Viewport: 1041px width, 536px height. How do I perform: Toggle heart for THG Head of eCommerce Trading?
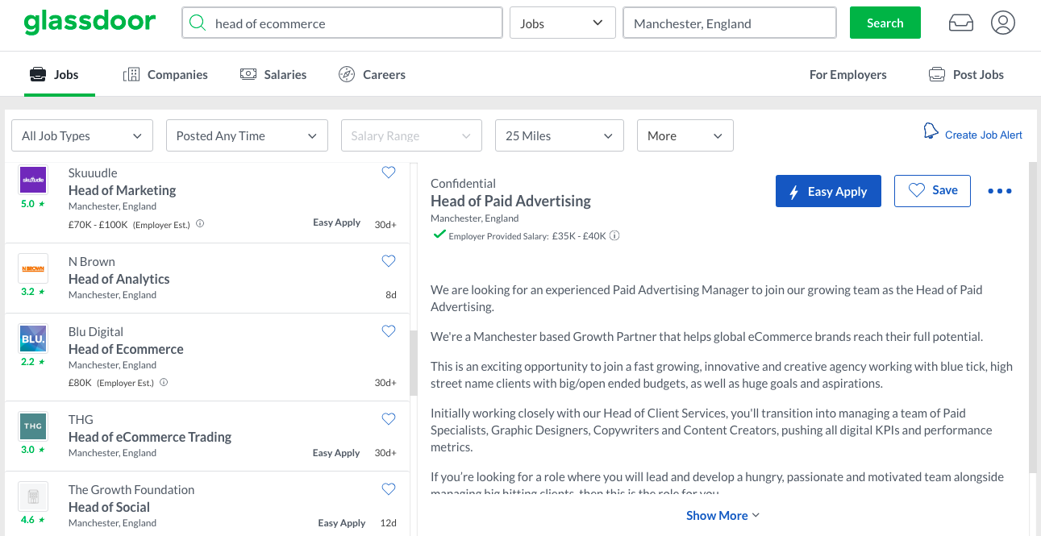coord(389,419)
